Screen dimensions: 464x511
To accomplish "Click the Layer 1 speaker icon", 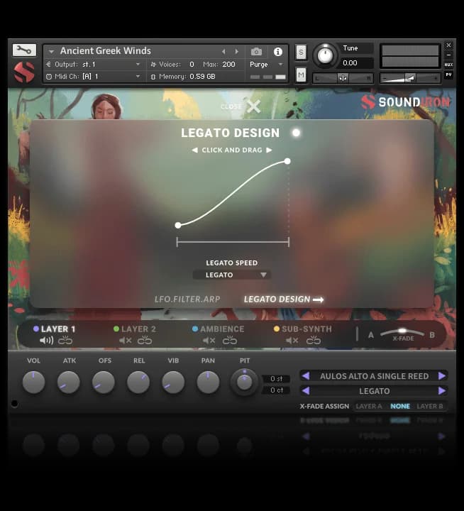I will (46, 341).
